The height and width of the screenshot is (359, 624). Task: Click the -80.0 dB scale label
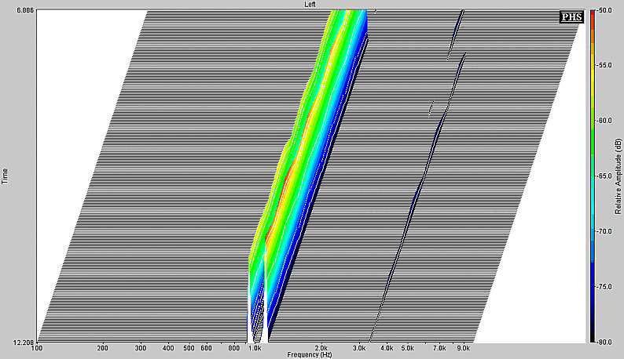pos(606,342)
